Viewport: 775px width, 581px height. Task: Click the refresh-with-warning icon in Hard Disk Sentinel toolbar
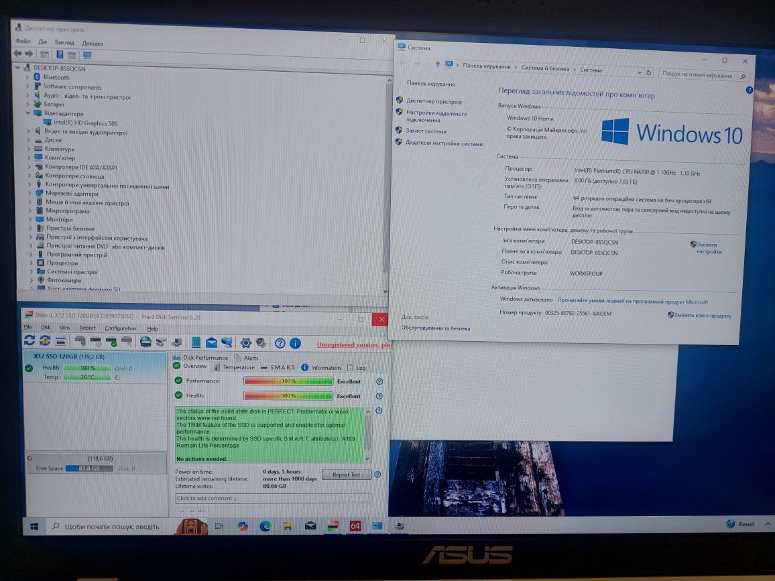coord(45,340)
